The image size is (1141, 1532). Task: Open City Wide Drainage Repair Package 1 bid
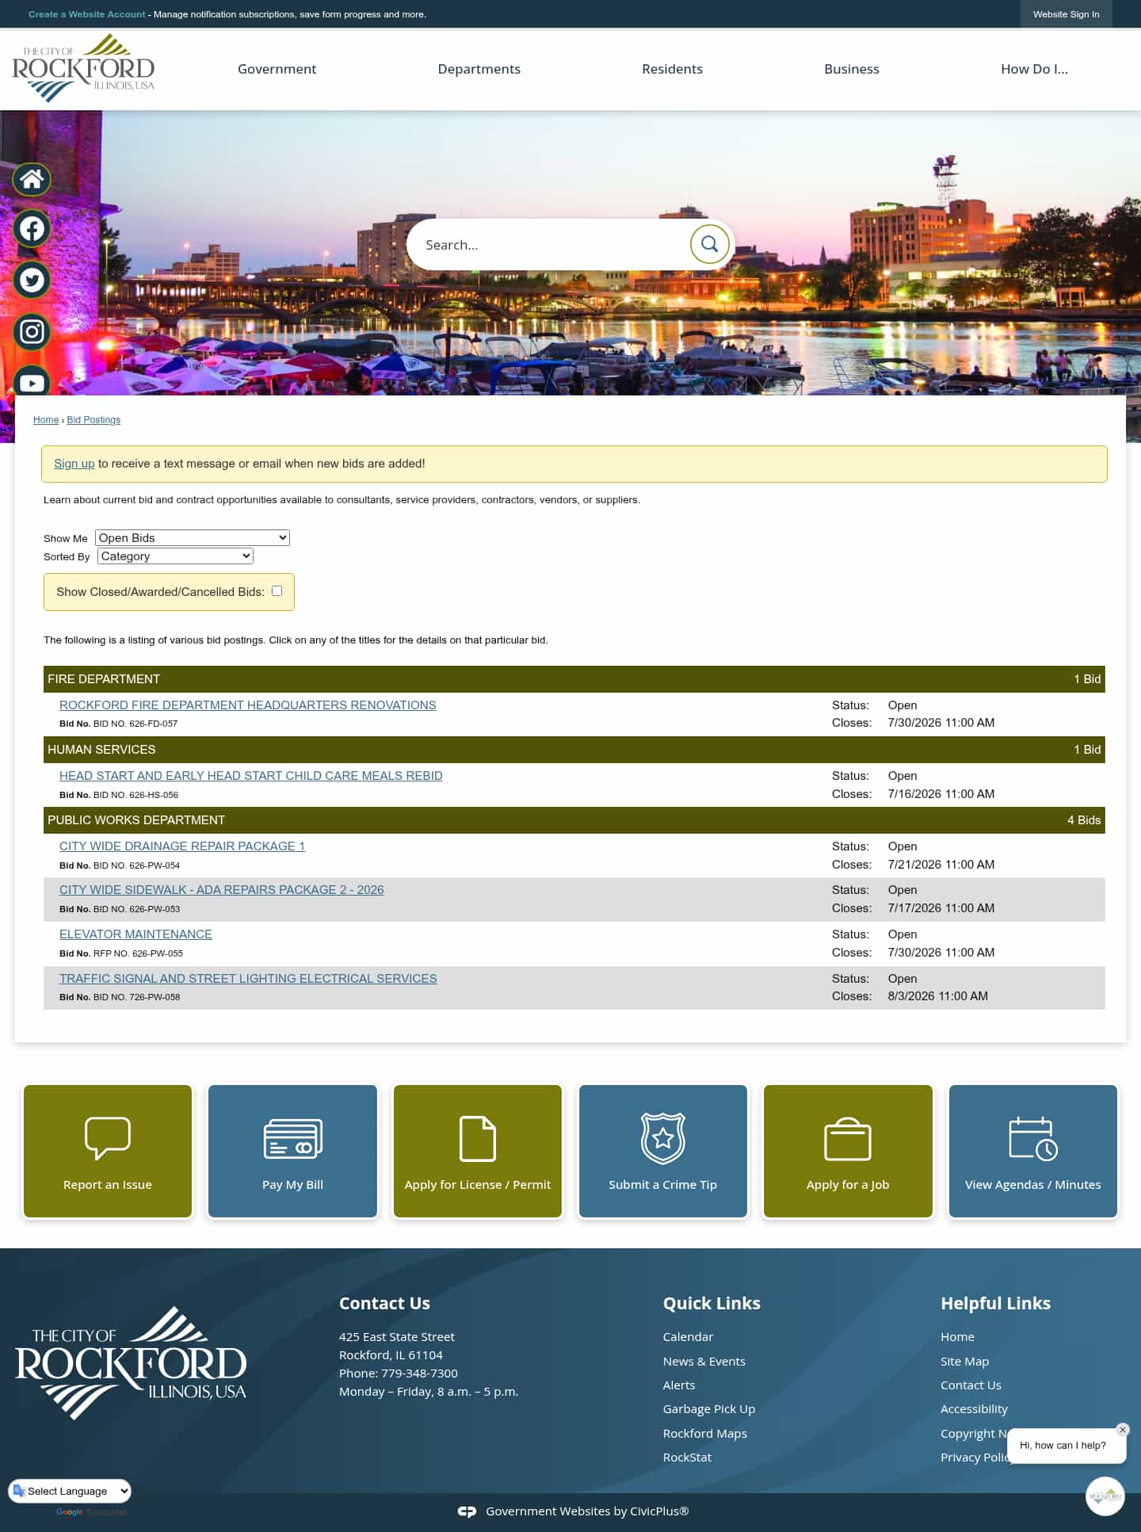[x=182, y=846]
